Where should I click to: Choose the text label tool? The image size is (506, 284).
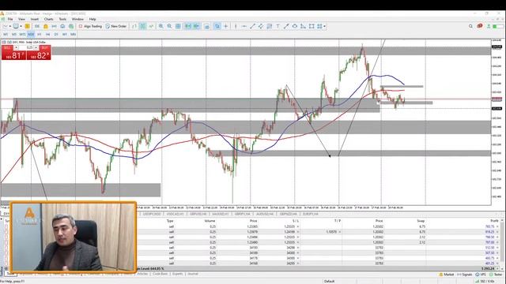(278, 26)
